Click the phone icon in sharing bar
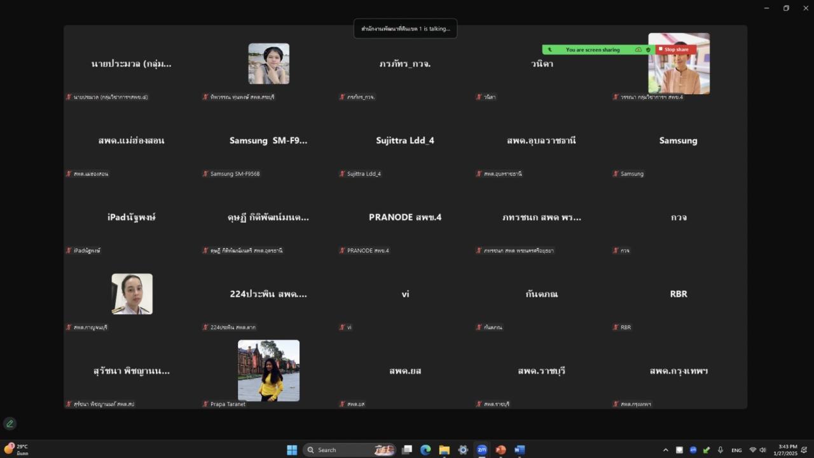 point(550,50)
